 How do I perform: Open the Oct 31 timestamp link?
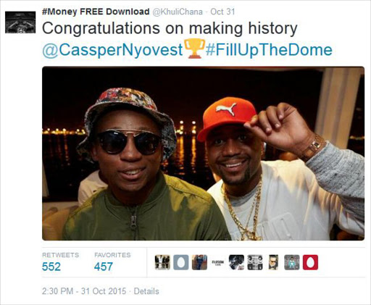tap(222, 12)
